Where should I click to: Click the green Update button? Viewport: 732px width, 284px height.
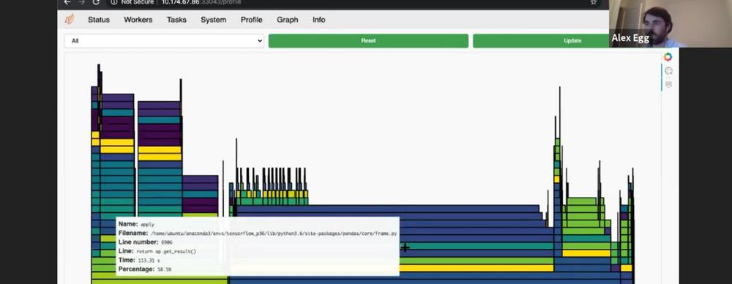pos(542,41)
